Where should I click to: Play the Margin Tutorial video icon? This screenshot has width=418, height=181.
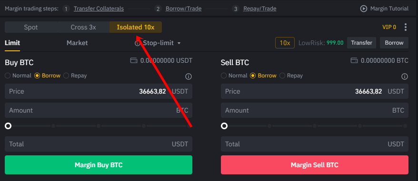[x=364, y=9]
